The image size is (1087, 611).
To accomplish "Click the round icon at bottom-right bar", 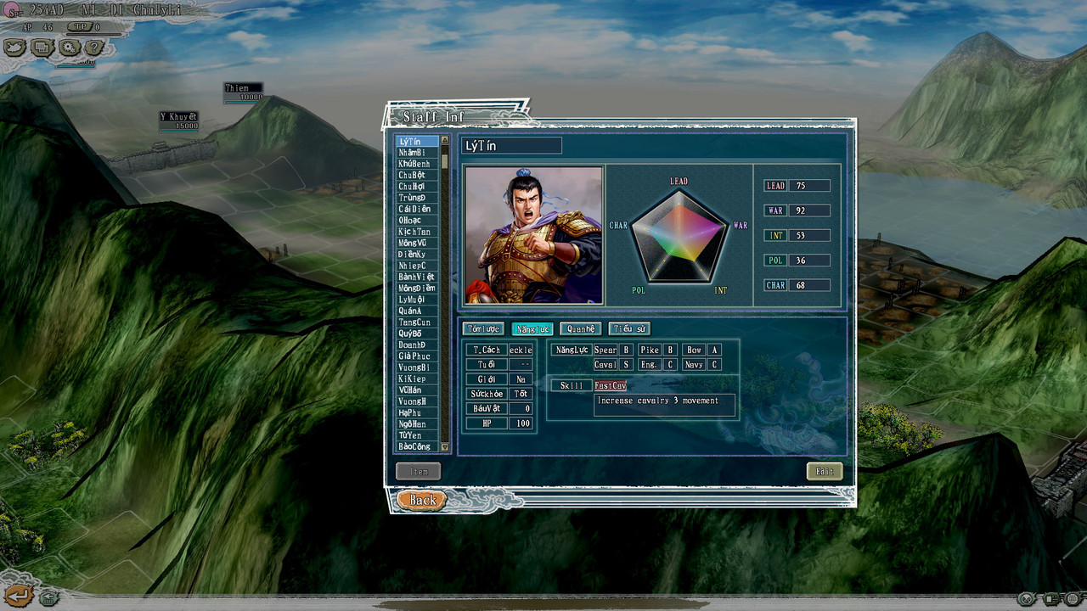I will click(1027, 599).
